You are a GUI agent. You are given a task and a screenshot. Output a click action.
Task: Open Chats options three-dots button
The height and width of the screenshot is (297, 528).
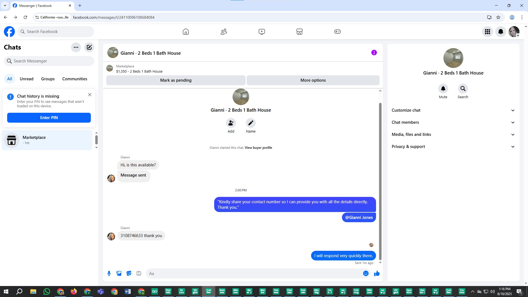(76, 47)
